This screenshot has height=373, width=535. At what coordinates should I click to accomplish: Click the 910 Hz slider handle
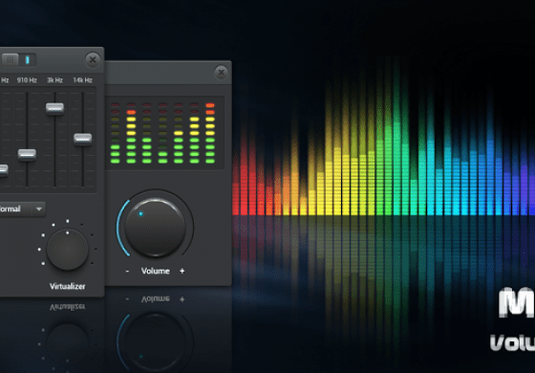(27, 155)
